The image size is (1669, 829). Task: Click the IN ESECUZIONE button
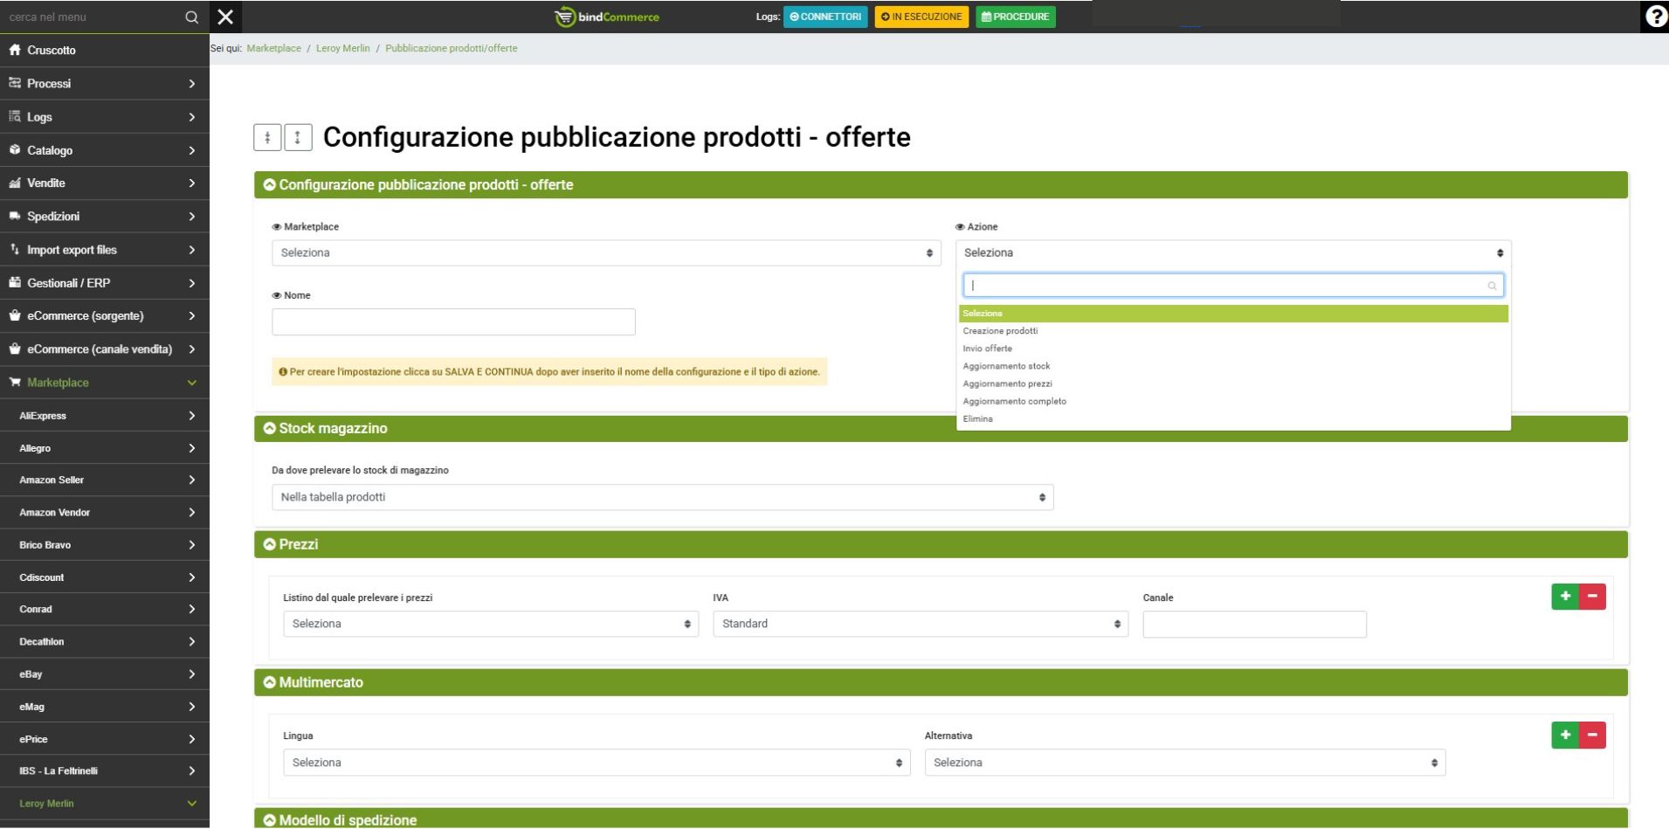(921, 17)
